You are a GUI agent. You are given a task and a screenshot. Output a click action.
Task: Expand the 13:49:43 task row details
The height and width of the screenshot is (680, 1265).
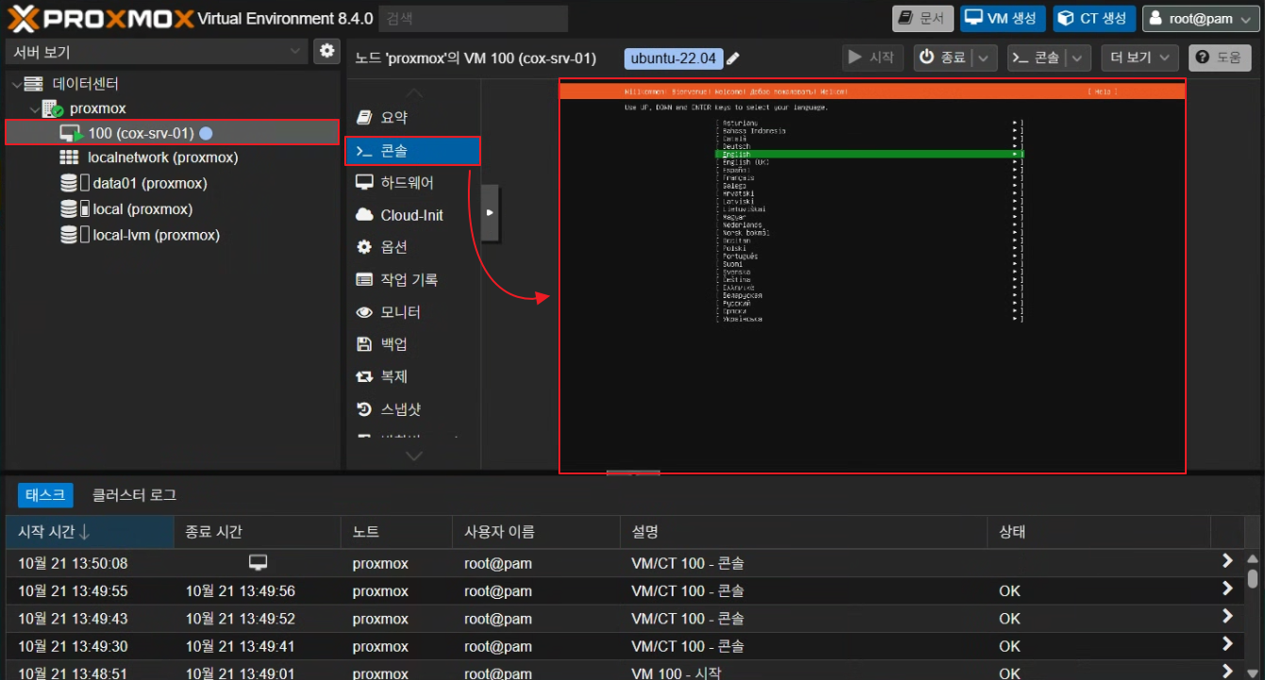(1227, 616)
